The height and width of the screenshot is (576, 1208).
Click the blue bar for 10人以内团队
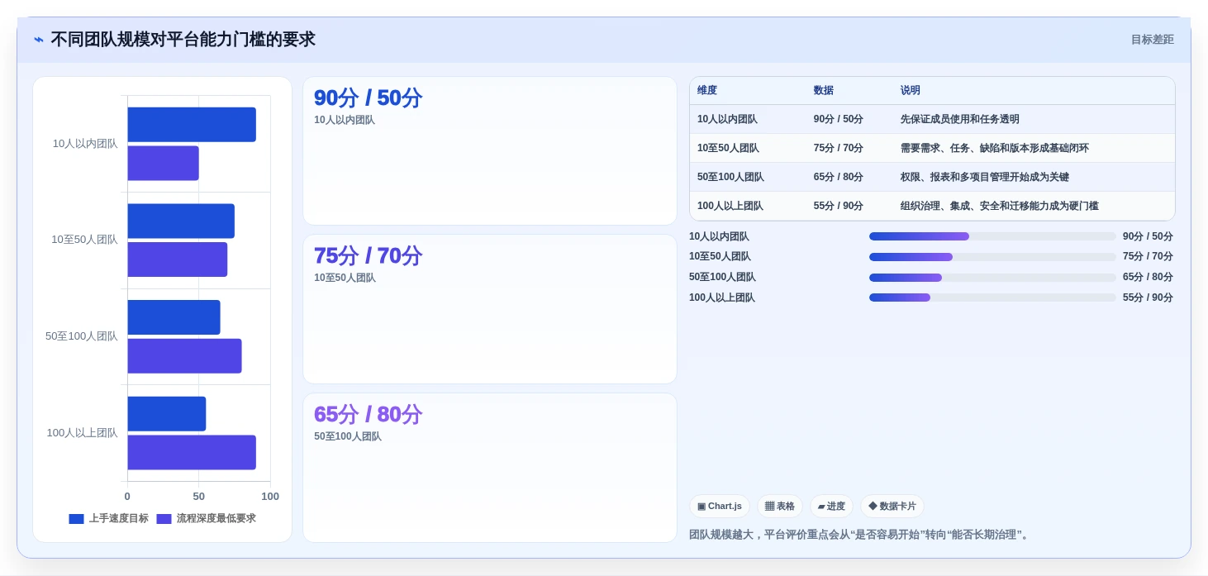pyautogui.click(x=192, y=125)
